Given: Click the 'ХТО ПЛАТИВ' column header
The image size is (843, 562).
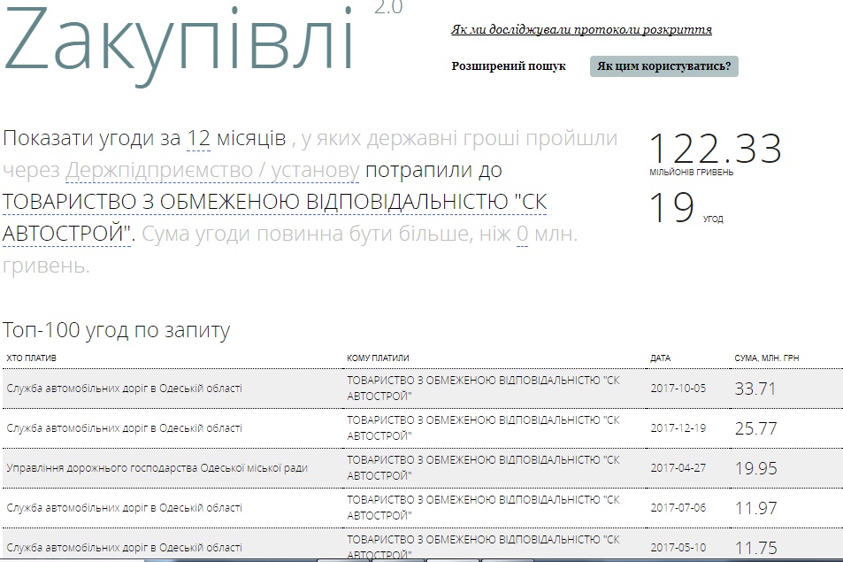Looking at the screenshot, I should (x=31, y=358).
